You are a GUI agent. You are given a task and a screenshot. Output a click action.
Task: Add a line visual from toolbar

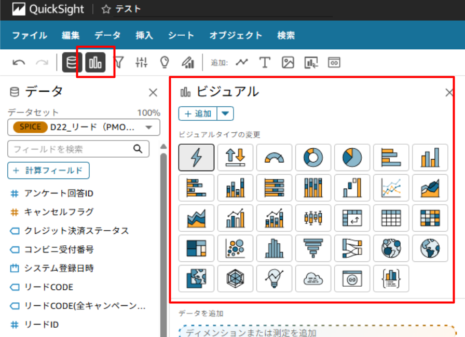click(242, 63)
